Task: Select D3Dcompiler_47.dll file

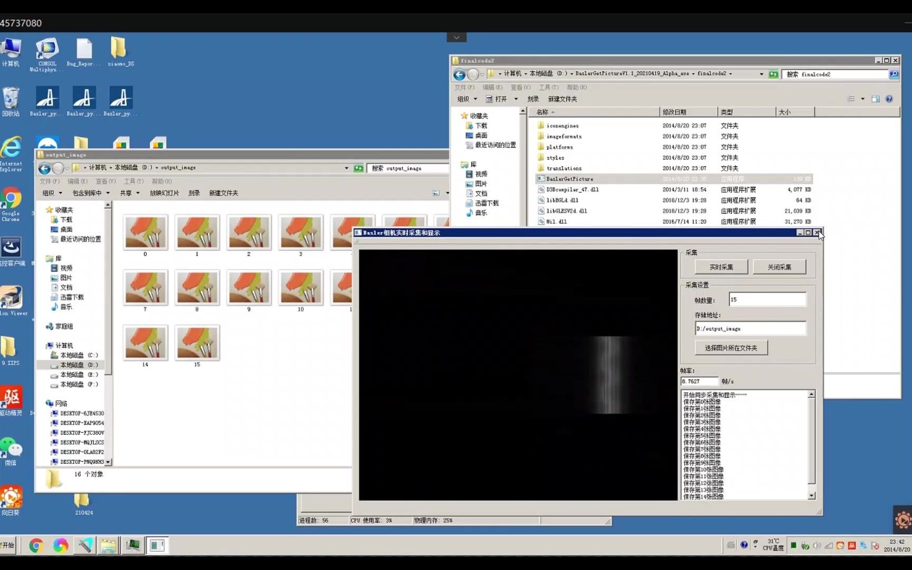Action: [x=572, y=189]
